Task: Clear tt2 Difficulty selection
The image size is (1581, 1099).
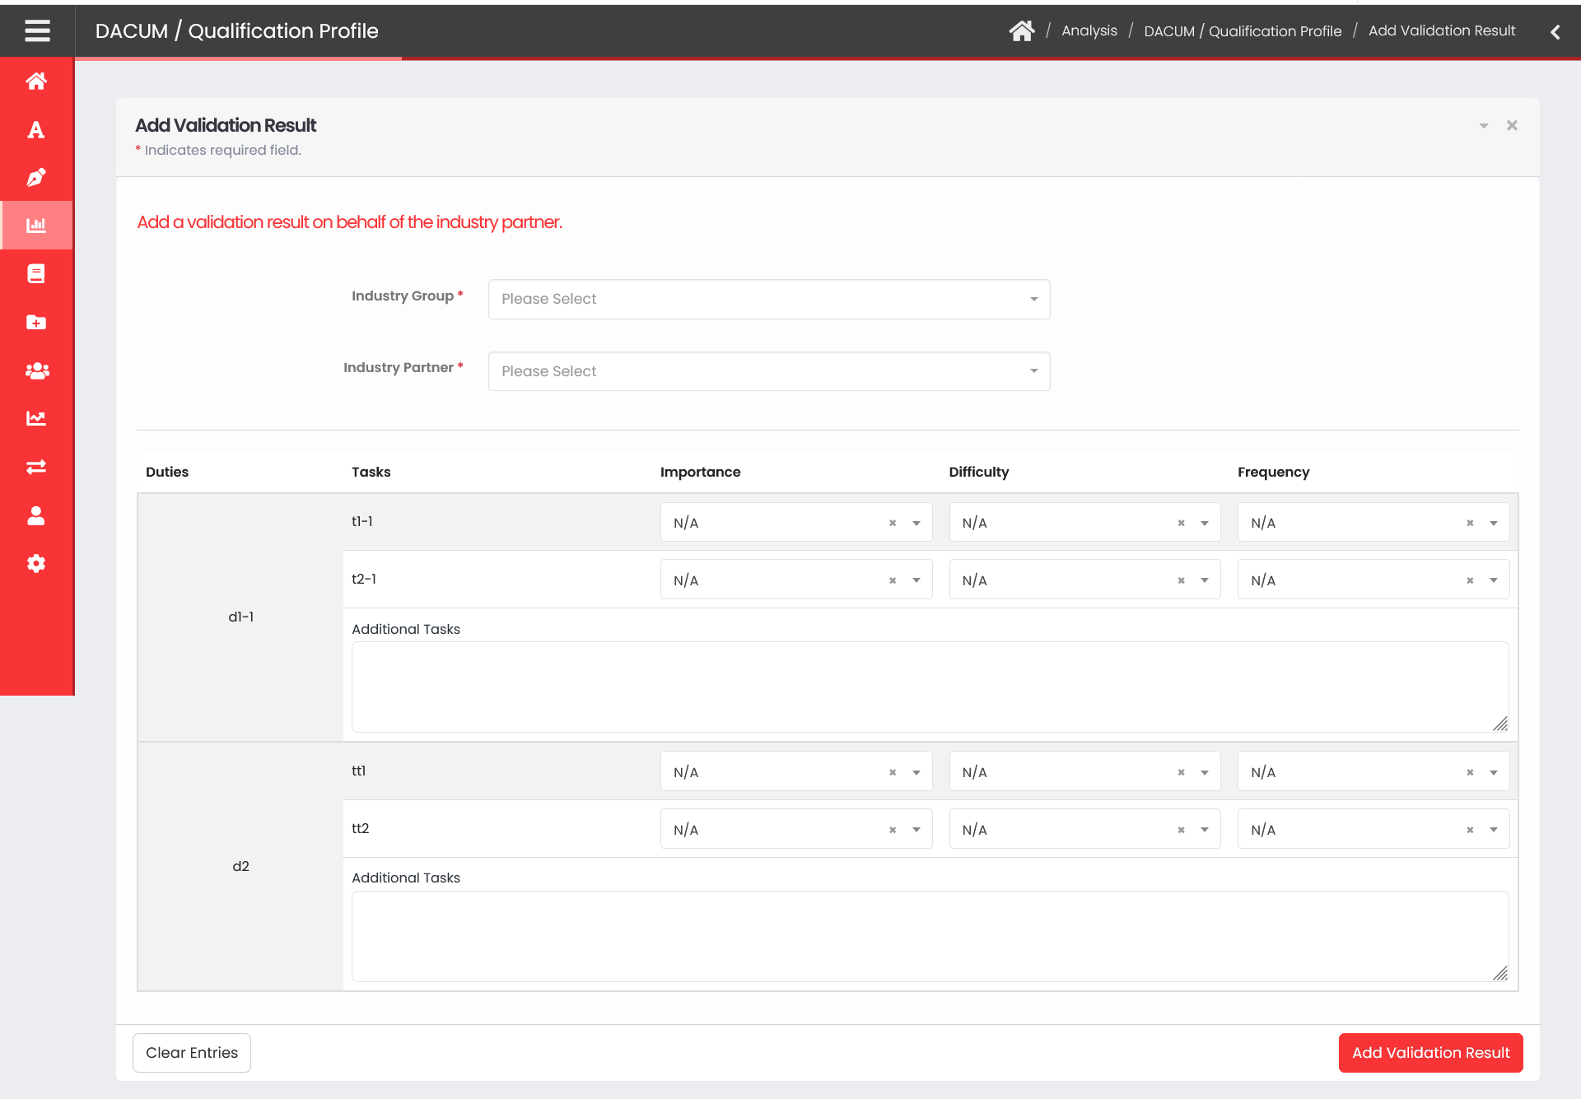Action: coord(1181,830)
